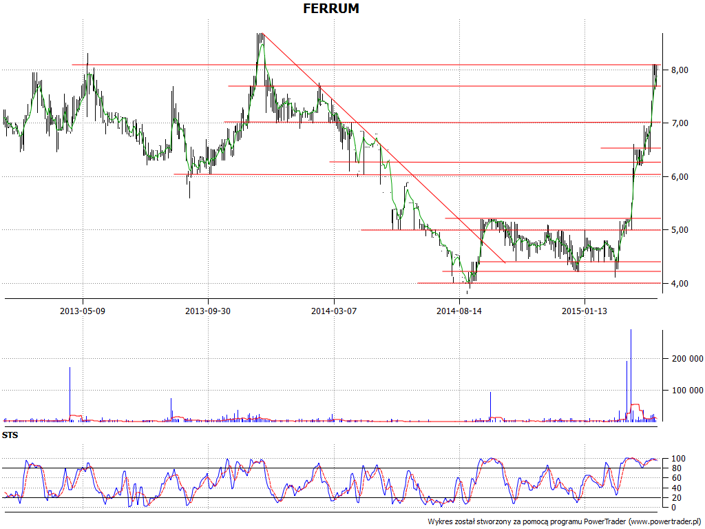Select the 2013-05-09 date label

(x=83, y=311)
